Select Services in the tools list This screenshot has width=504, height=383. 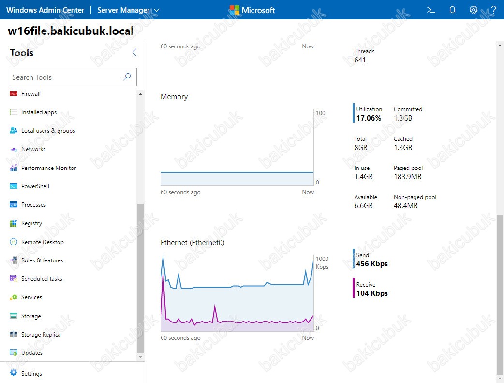(31, 297)
